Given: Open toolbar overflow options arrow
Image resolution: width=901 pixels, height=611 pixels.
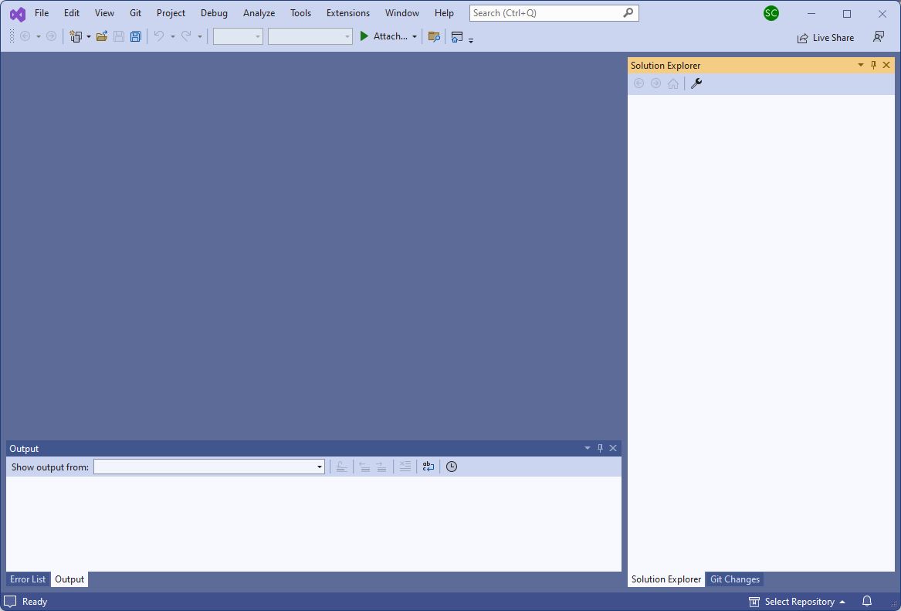Looking at the screenshot, I should click(471, 40).
